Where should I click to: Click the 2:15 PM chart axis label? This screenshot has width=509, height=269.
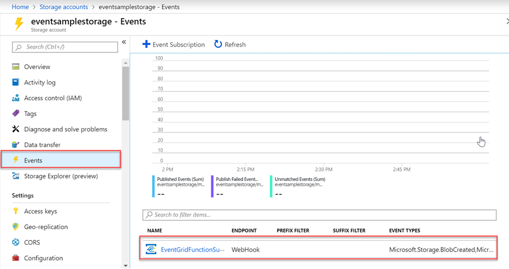(x=245, y=169)
